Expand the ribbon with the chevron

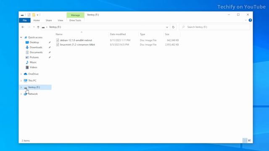click(x=245, y=20)
